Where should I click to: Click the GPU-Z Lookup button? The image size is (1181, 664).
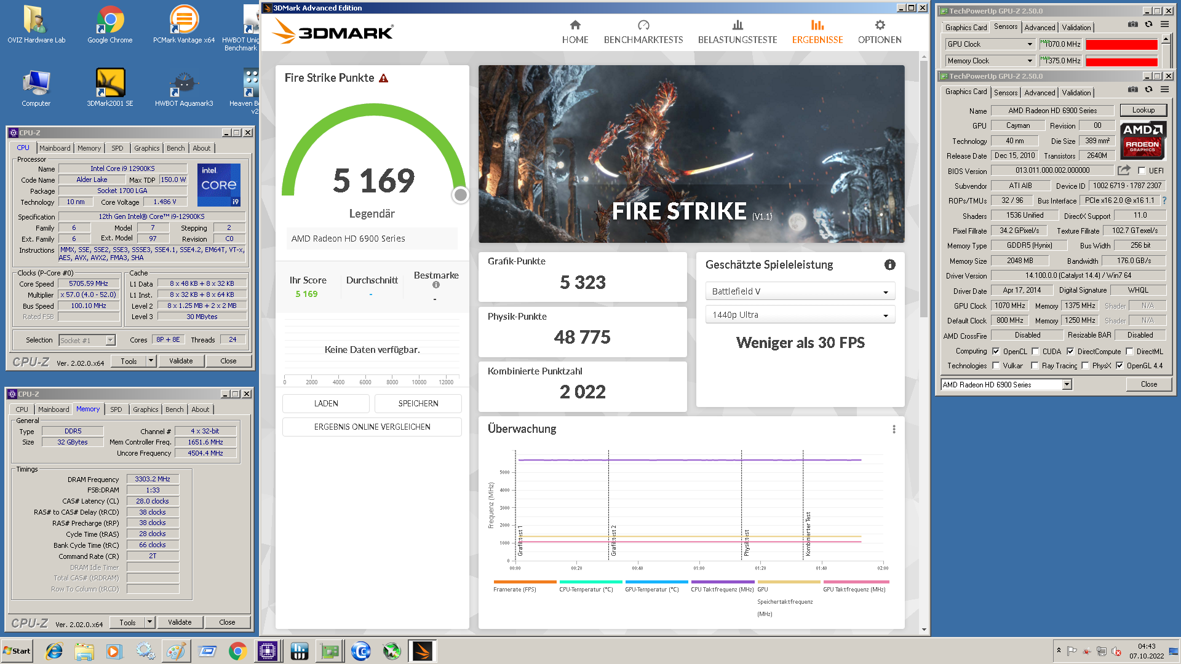(x=1143, y=111)
